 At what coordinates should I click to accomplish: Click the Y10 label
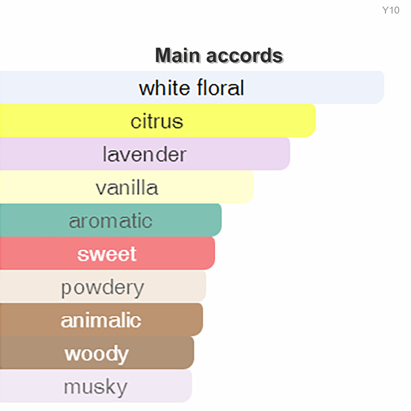pyautogui.click(x=390, y=11)
